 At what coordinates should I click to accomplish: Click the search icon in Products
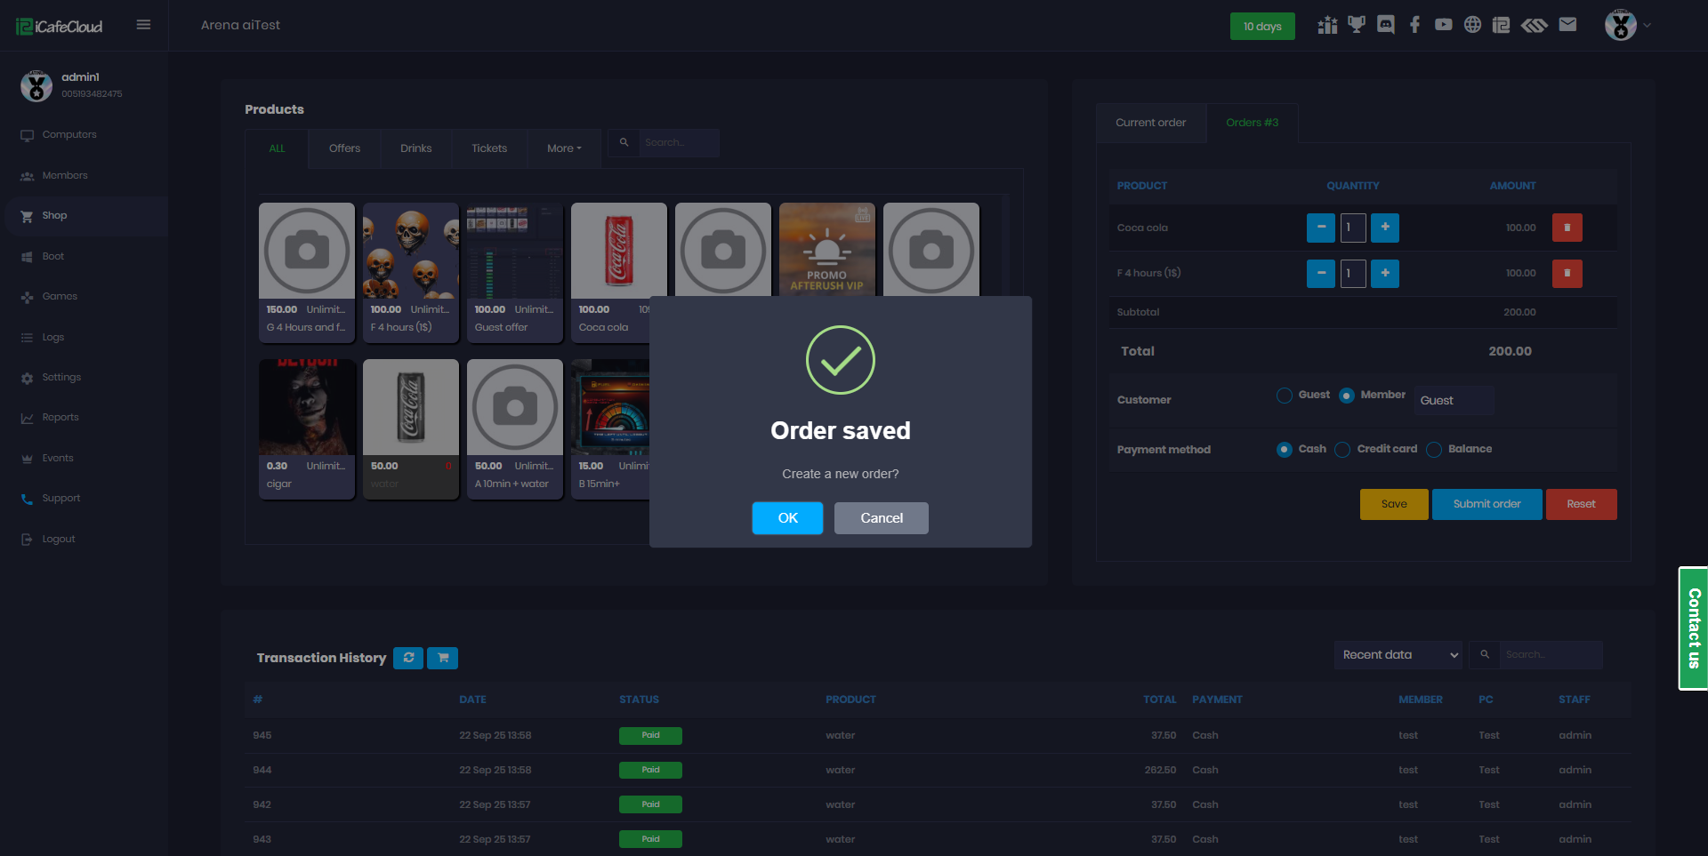pos(624,142)
